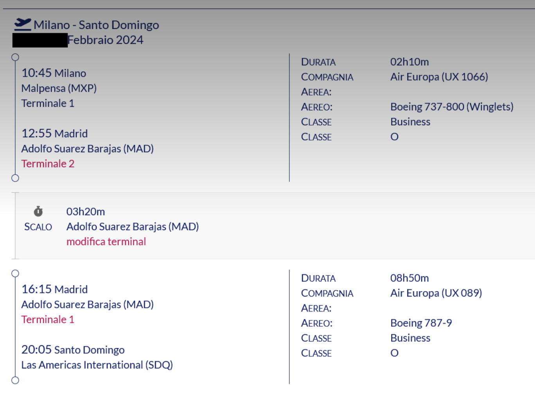535x403 pixels.
Task: Click the "SCALO" layover label
Action: point(38,227)
